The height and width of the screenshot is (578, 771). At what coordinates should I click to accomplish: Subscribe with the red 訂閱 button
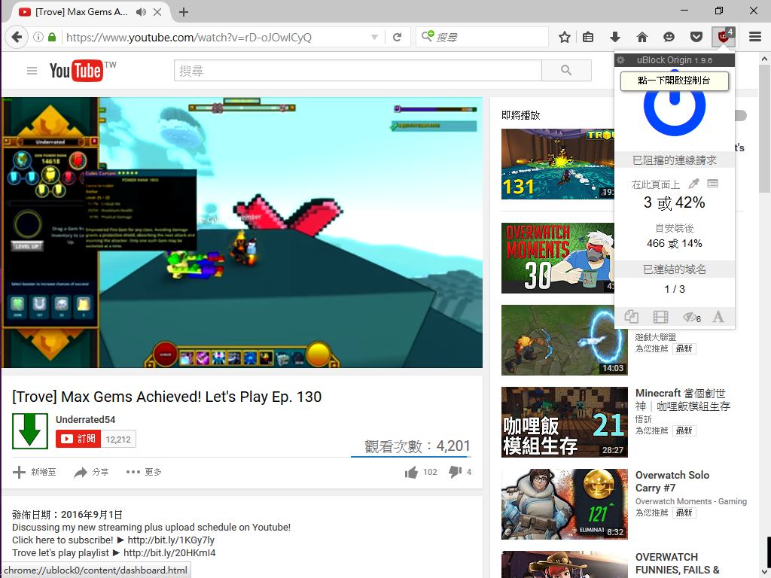pyautogui.click(x=78, y=439)
